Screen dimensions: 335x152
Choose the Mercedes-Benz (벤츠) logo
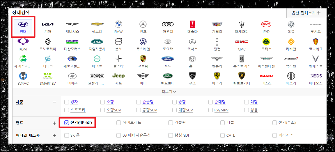(143, 24)
